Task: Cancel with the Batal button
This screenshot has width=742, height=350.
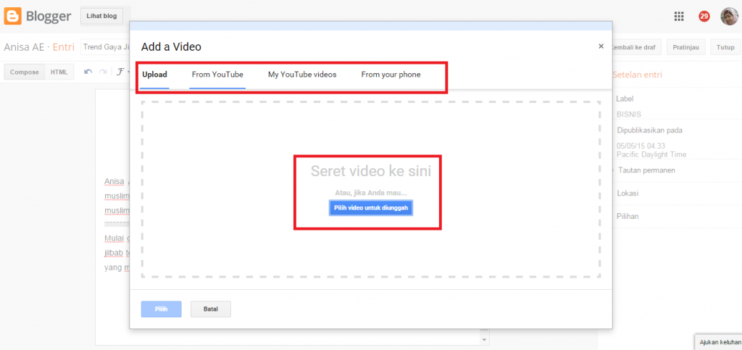Action: [211, 309]
